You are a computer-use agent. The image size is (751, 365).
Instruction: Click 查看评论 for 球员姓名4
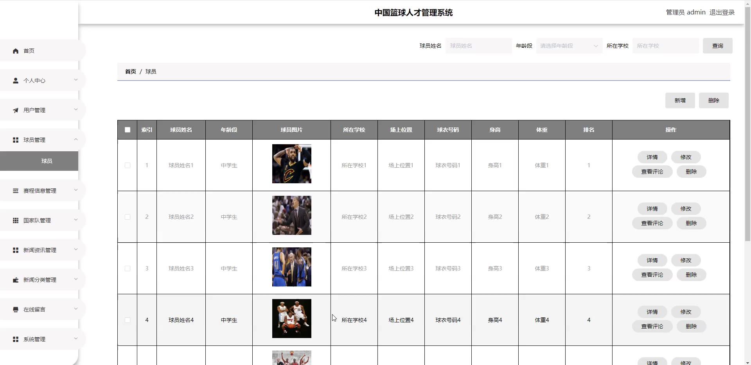[x=652, y=326]
